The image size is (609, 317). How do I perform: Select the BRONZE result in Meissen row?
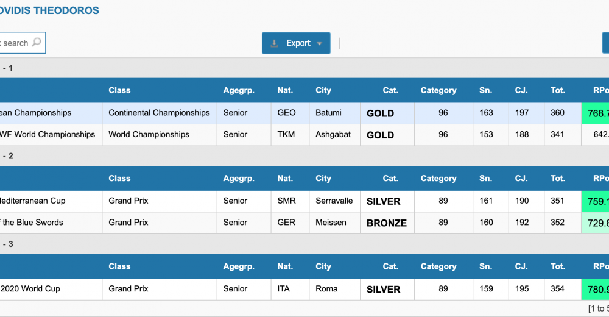tap(386, 223)
